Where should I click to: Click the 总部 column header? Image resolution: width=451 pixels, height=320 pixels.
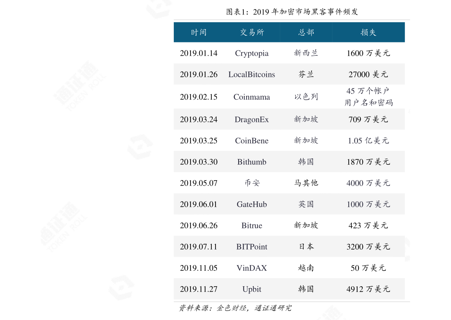click(306, 32)
